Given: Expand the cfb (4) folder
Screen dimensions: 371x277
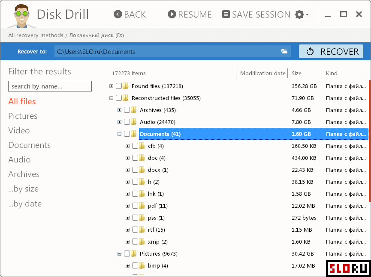Looking at the screenshot, I should point(127,146).
